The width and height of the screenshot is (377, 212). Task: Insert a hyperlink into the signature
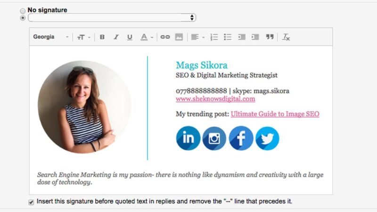(165, 37)
